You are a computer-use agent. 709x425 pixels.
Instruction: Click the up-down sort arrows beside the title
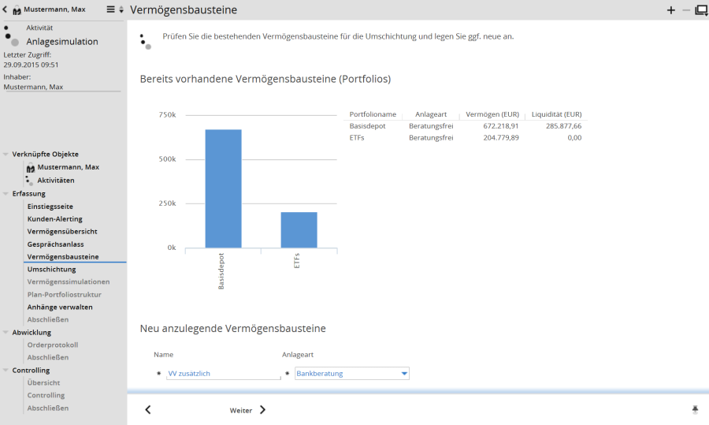click(121, 10)
